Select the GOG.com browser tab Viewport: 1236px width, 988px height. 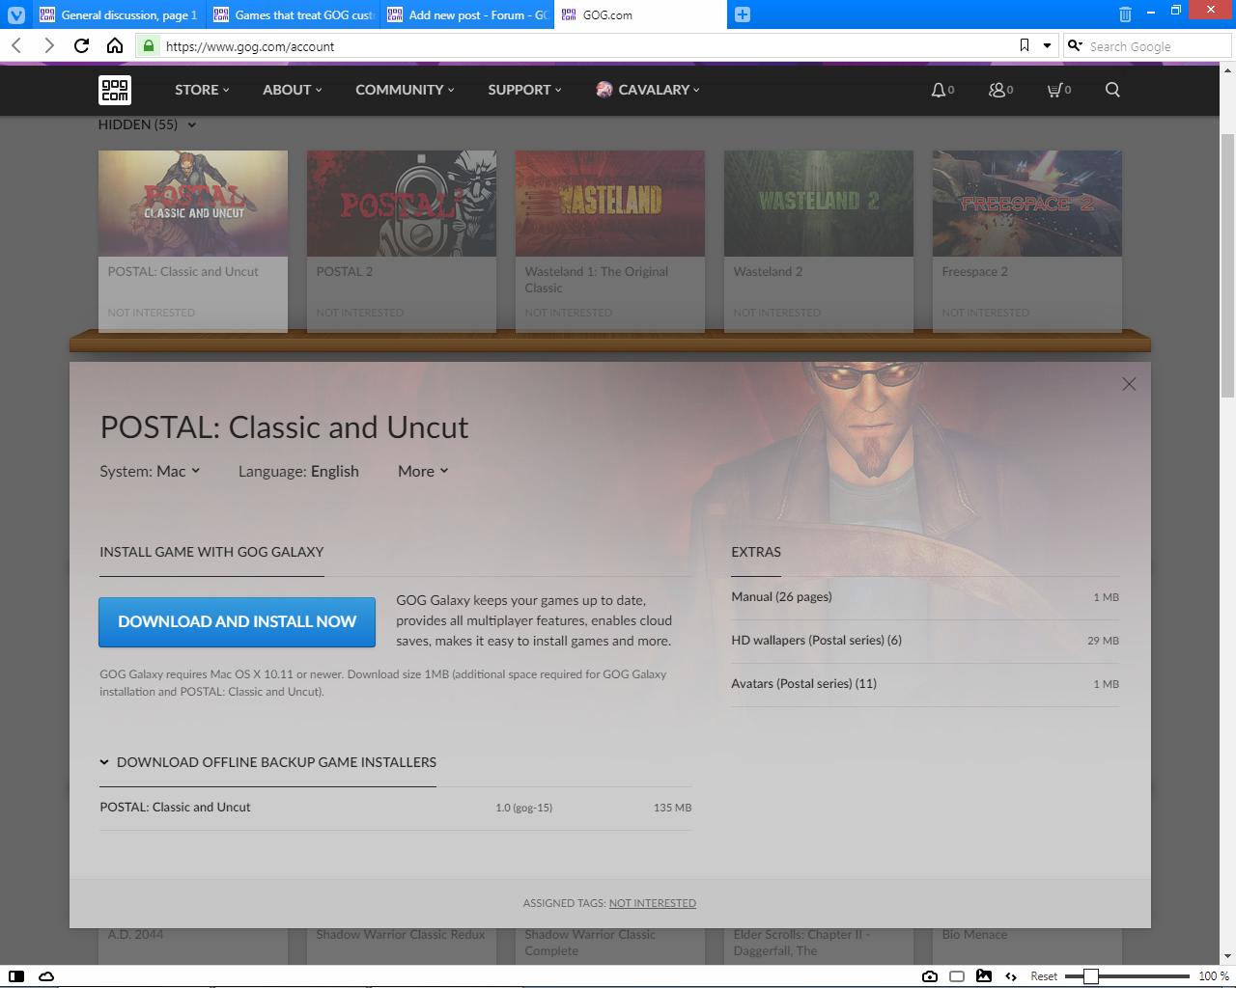pyautogui.click(x=640, y=14)
